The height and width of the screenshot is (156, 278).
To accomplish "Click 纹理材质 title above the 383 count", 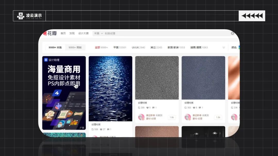I will point(189,103).
